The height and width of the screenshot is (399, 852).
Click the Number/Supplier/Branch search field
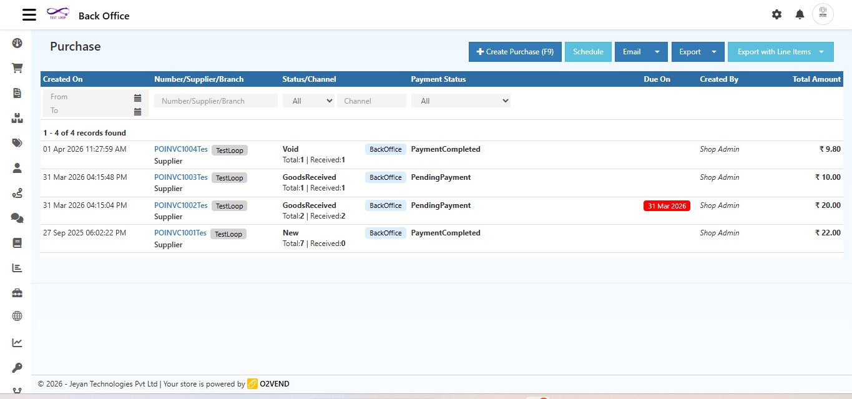coord(215,100)
